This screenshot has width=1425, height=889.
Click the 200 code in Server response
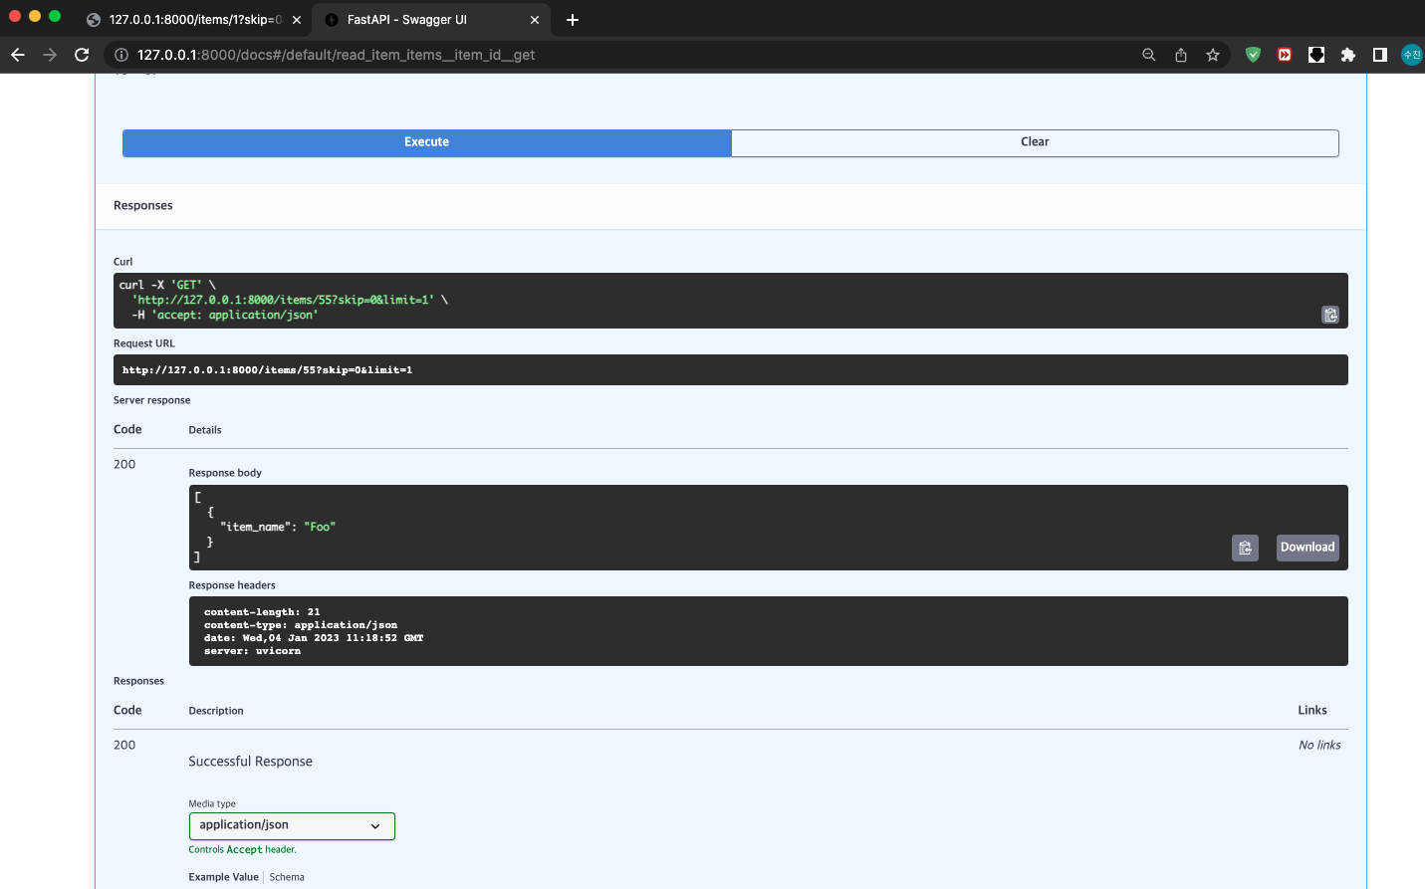pyautogui.click(x=124, y=464)
